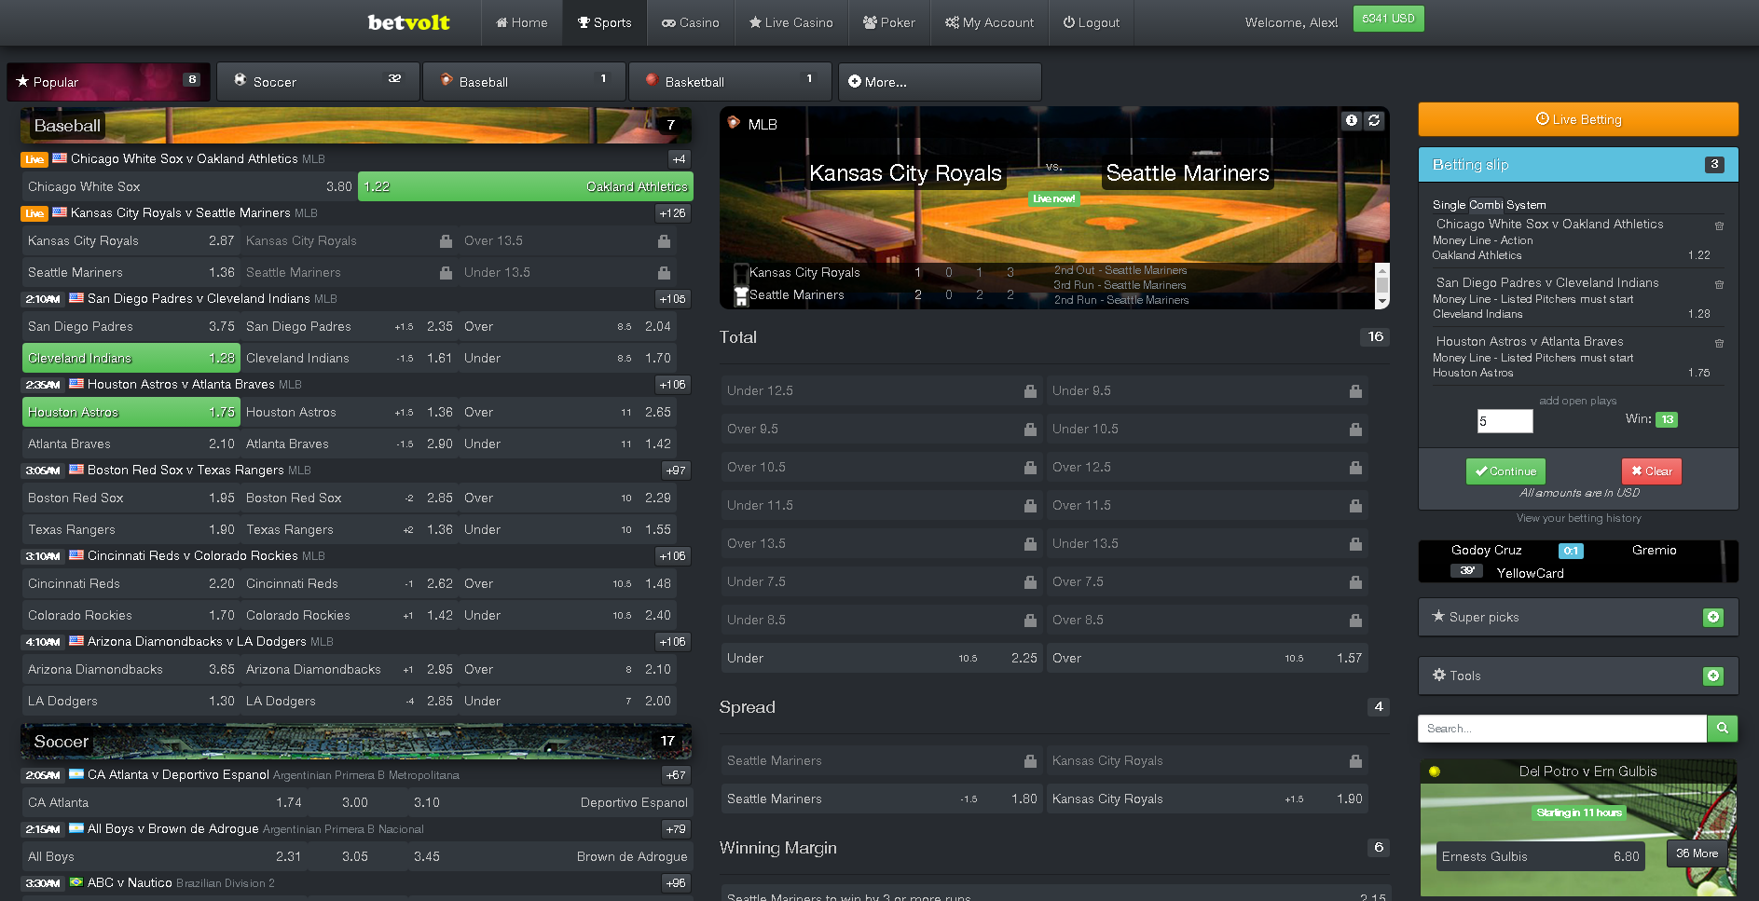1759x901 pixels.
Task: Click the betvolt logo
Action: tap(408, 22)
